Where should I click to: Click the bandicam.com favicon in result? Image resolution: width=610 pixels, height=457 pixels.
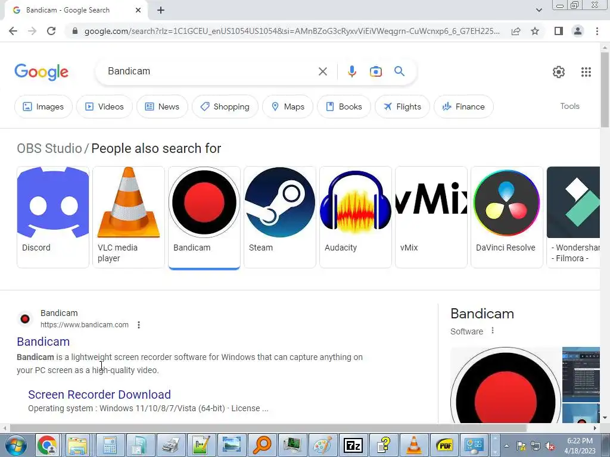(25, 319)
